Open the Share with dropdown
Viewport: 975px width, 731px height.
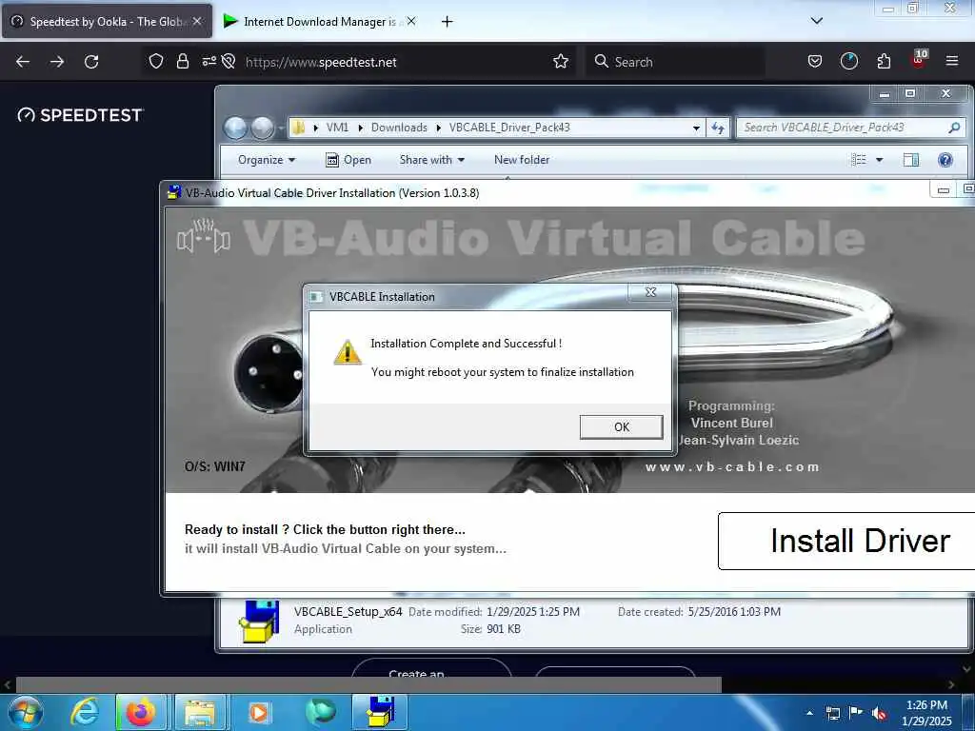[x=432, y=160]
